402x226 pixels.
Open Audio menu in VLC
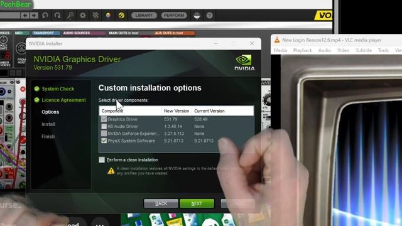tap(325, 50)
